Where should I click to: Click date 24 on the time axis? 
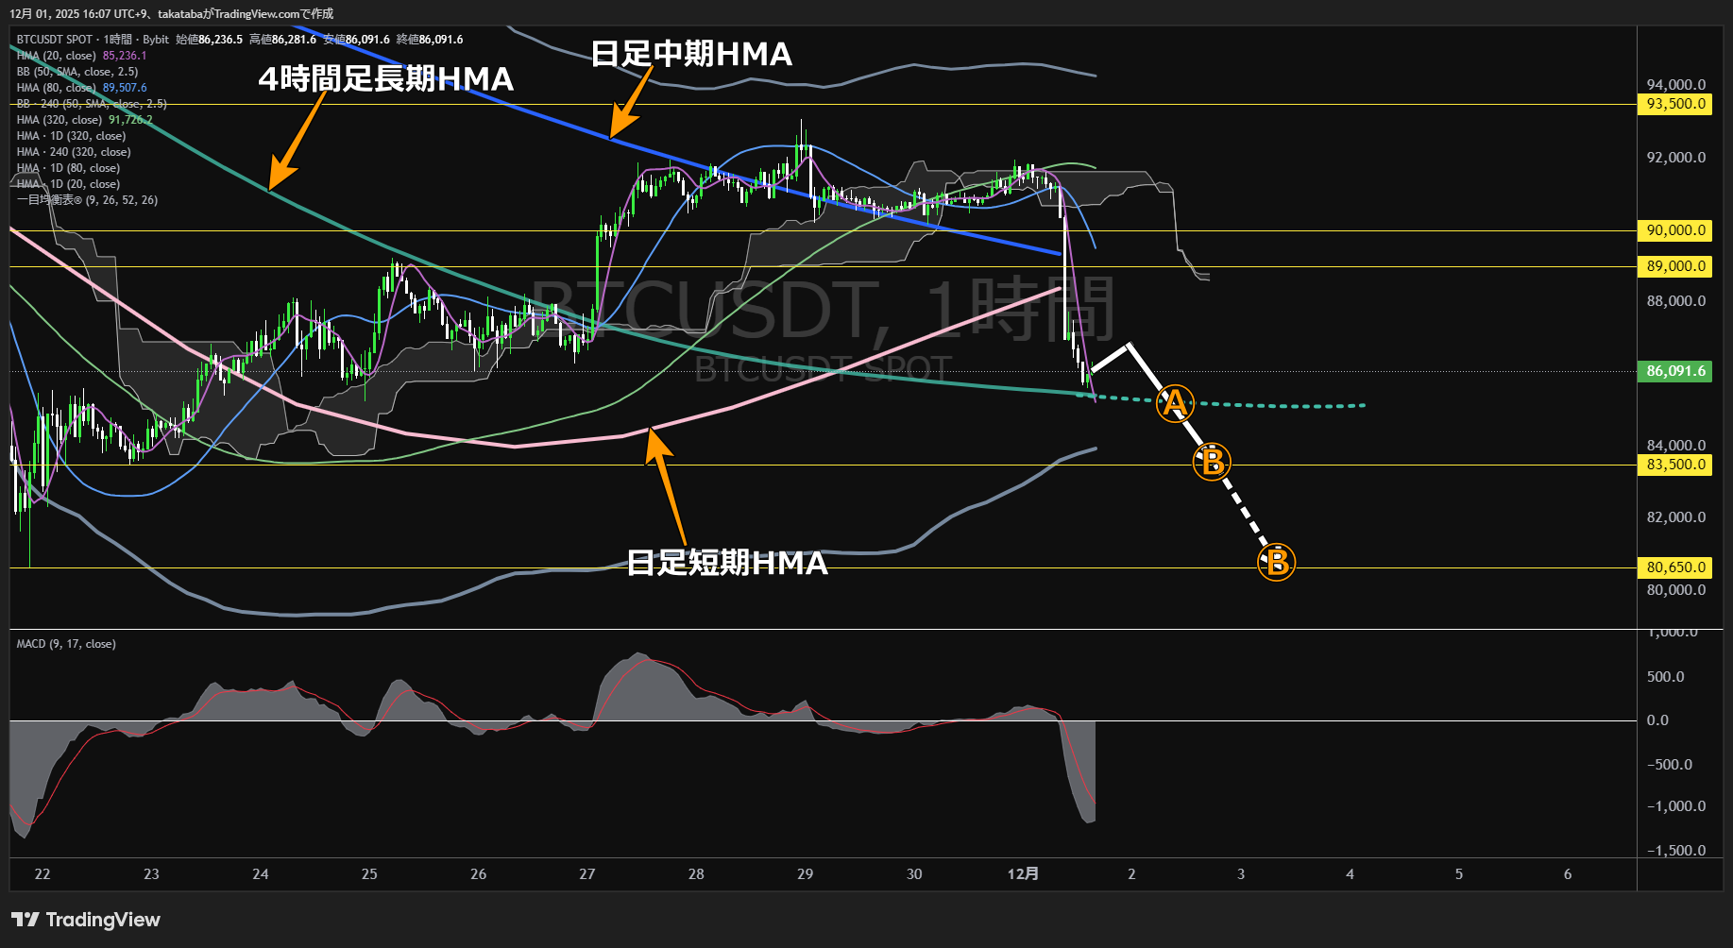[261, 874]
